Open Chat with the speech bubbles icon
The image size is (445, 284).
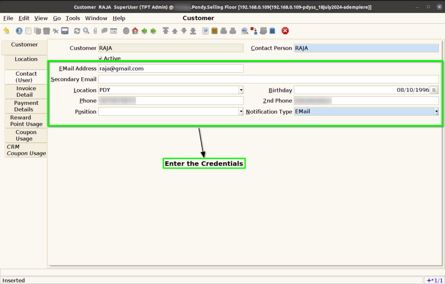pyautogui.click(x=104, y=31)
